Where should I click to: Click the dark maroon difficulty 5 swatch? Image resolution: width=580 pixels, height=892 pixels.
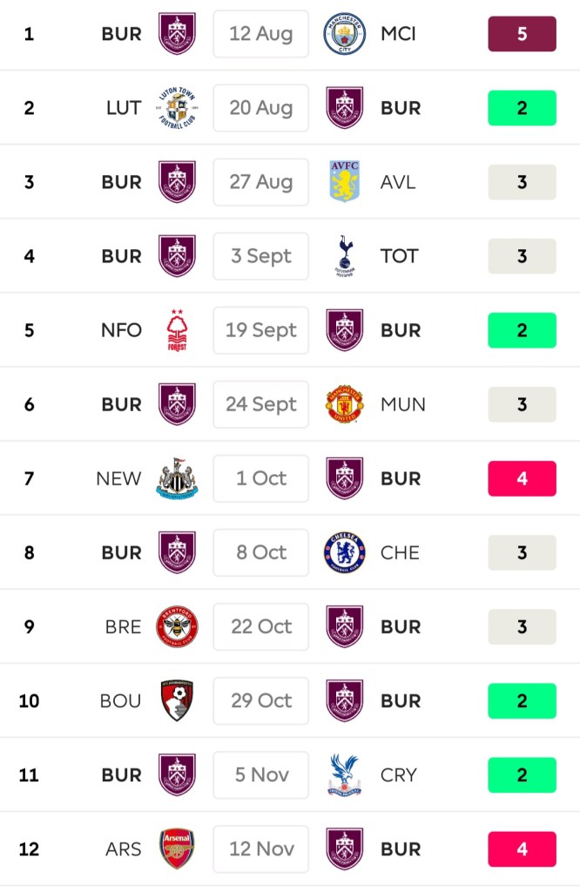click(522, 34)
